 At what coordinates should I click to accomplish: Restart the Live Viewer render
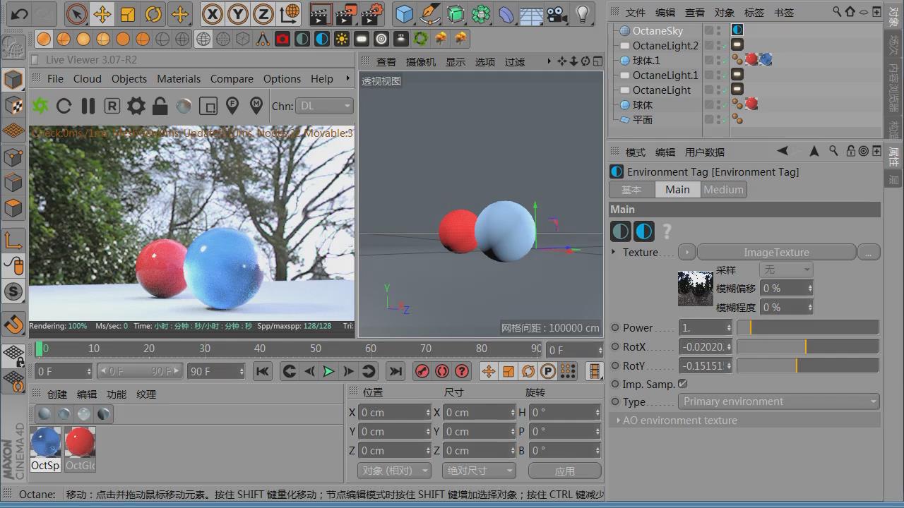point(64,106)
